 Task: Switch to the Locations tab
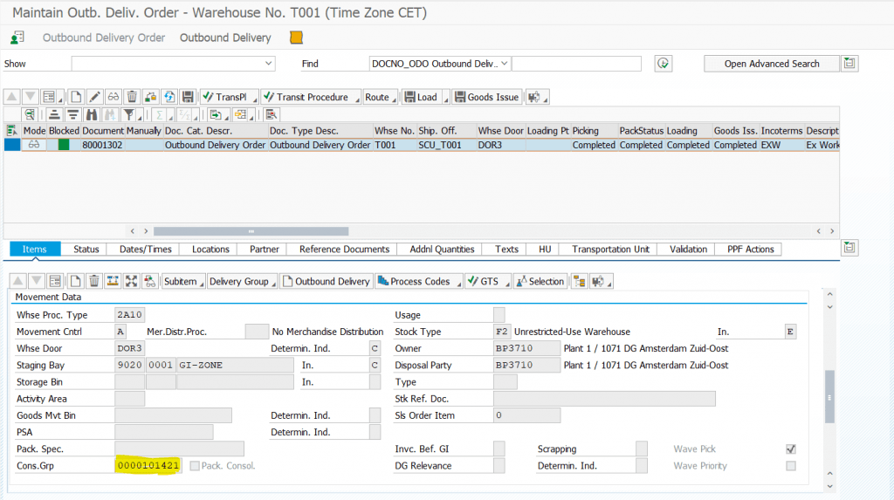tap(210, 250)
